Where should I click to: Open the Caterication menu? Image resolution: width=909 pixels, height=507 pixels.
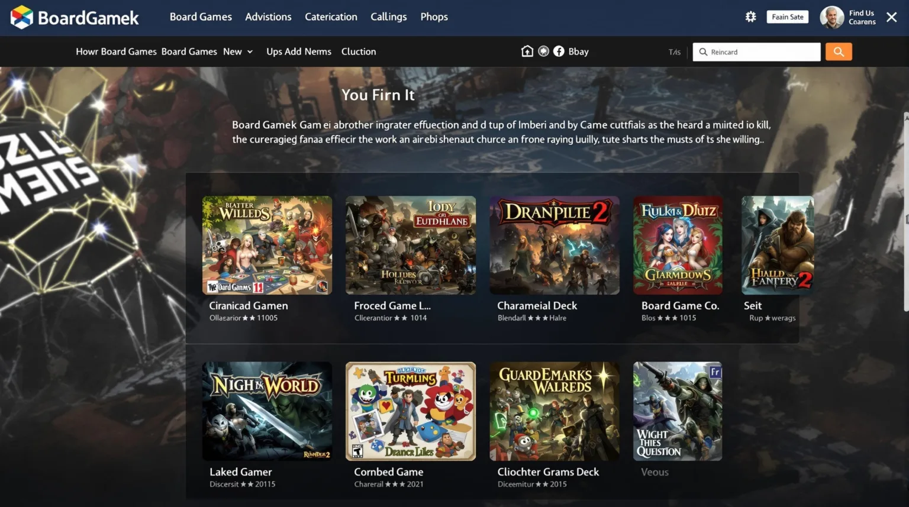pos(331,17)
